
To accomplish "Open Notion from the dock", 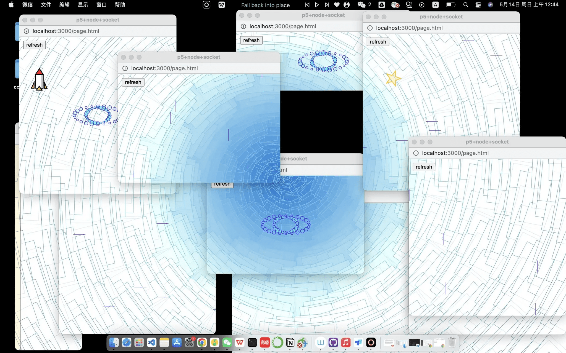I will (290, 343).
